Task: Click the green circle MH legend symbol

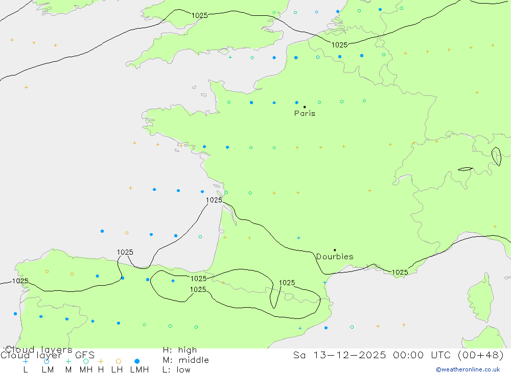Action: click(x=86, y=361)
